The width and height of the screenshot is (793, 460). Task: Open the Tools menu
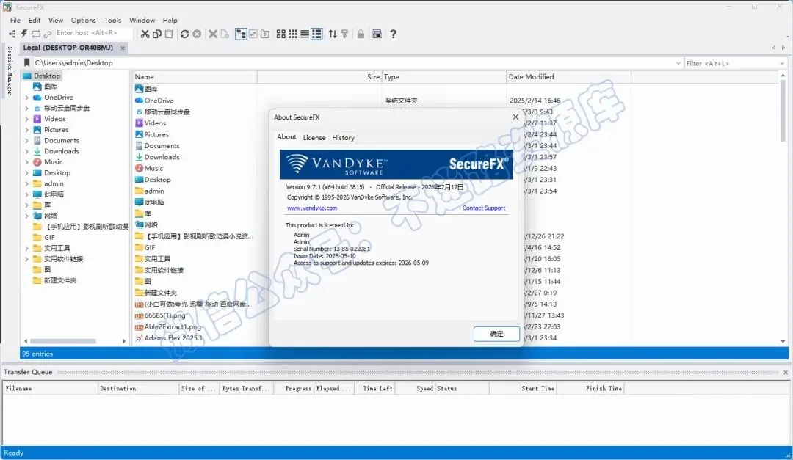113,21
